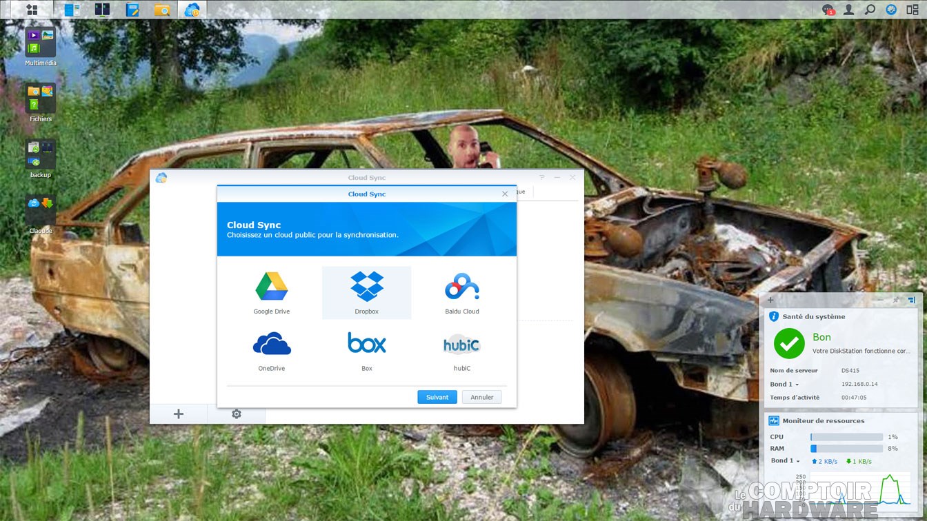
Task: Open the backup desktop group
Action: click(41, 154)
